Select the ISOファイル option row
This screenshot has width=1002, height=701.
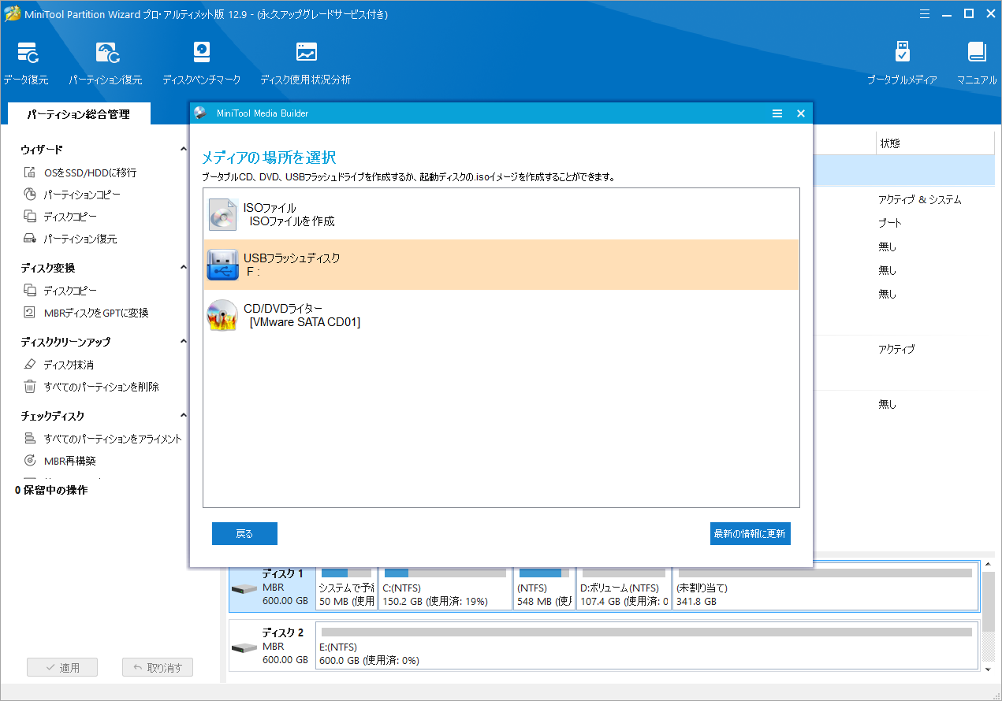point(501,214)
